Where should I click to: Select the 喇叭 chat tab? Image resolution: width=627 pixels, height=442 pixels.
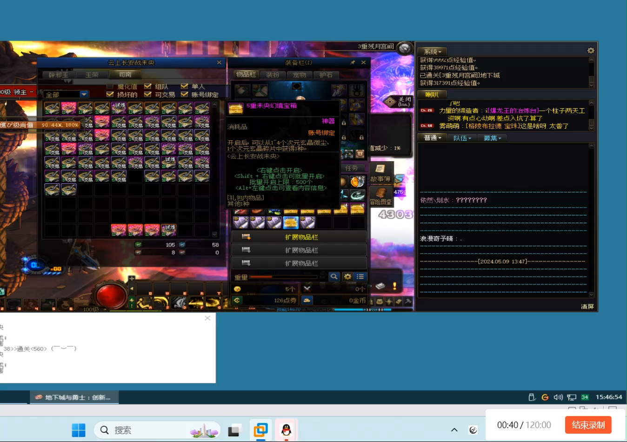click(432, 95)
